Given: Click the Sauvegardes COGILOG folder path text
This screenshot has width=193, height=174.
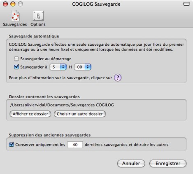Looking at the screenshot, I should click(x=62, y=105).
